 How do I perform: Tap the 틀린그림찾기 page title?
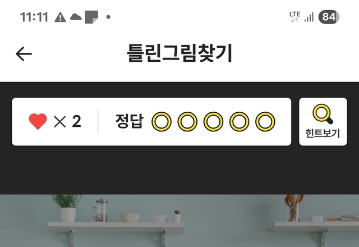pos(179,53)
